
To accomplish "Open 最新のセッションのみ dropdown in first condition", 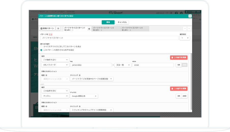I will click(55, 79).
